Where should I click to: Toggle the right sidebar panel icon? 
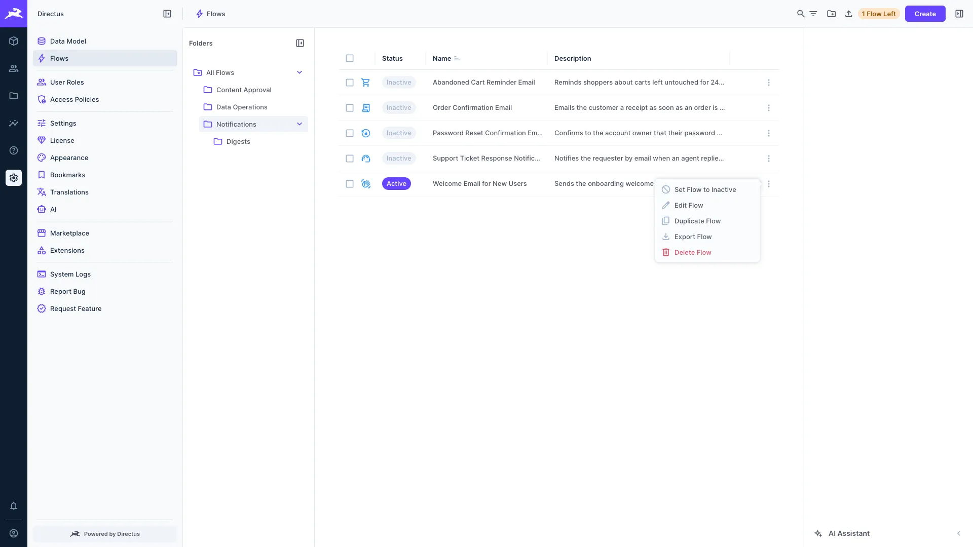959,14
